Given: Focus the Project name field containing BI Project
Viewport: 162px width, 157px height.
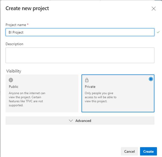Looking at the screenshot, I should (x=80, y=32).
